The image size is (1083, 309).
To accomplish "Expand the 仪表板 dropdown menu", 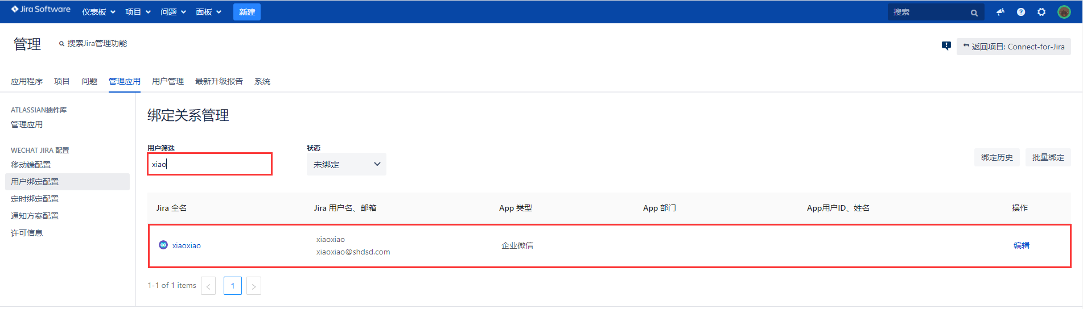I will coord(98,12).
